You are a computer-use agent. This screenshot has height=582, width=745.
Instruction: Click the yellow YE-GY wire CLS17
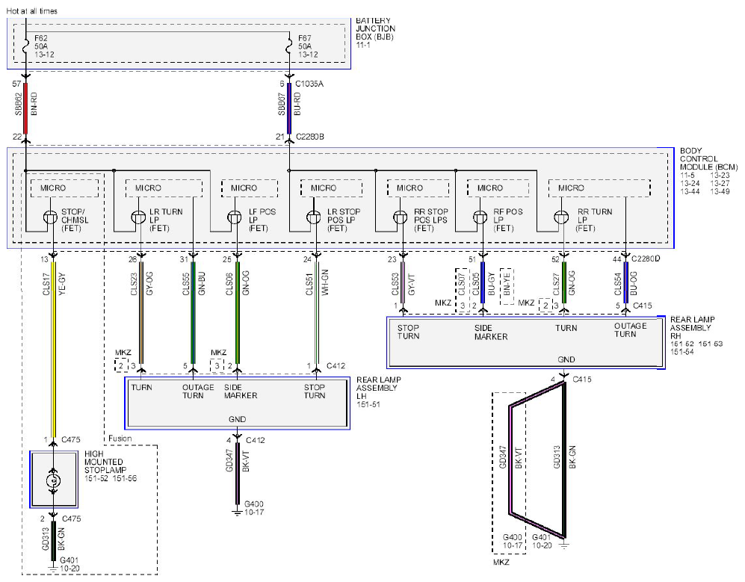[53, 349]
